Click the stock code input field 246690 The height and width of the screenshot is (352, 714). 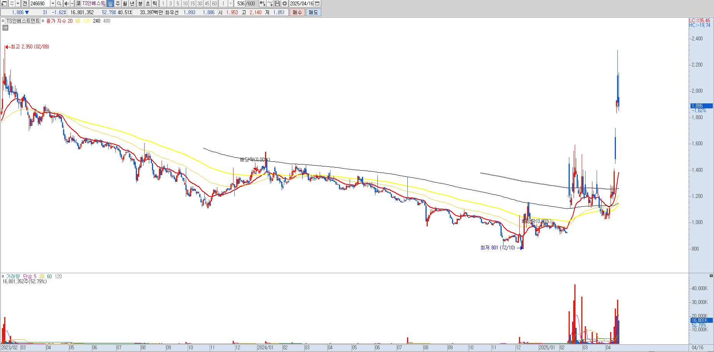(x=40, y=3)
